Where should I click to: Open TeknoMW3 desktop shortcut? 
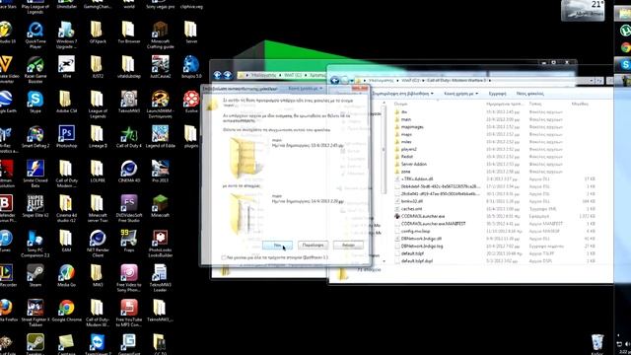129,102
